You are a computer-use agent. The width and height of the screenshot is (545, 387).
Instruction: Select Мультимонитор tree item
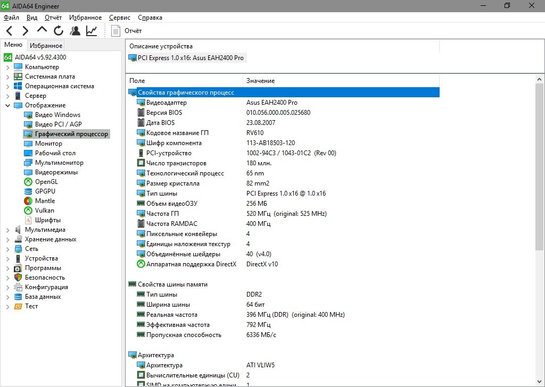coord(59,163)
